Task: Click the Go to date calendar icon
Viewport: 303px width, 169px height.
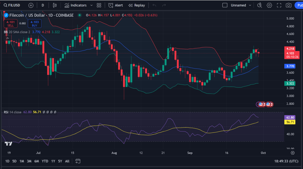Action: (78, 161)
